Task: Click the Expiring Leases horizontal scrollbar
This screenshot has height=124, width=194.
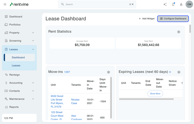Action: tap(146, 99)
